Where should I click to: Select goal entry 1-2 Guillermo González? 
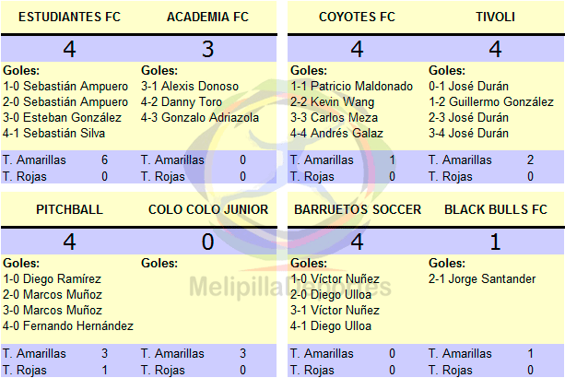click(x=491, y=102)
